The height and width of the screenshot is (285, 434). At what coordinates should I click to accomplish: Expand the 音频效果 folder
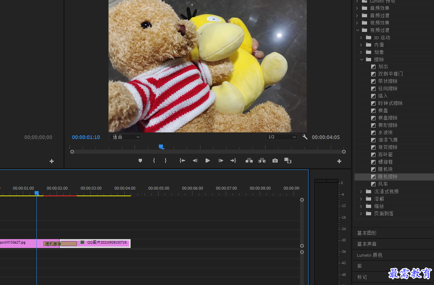[x=357, y=8]
